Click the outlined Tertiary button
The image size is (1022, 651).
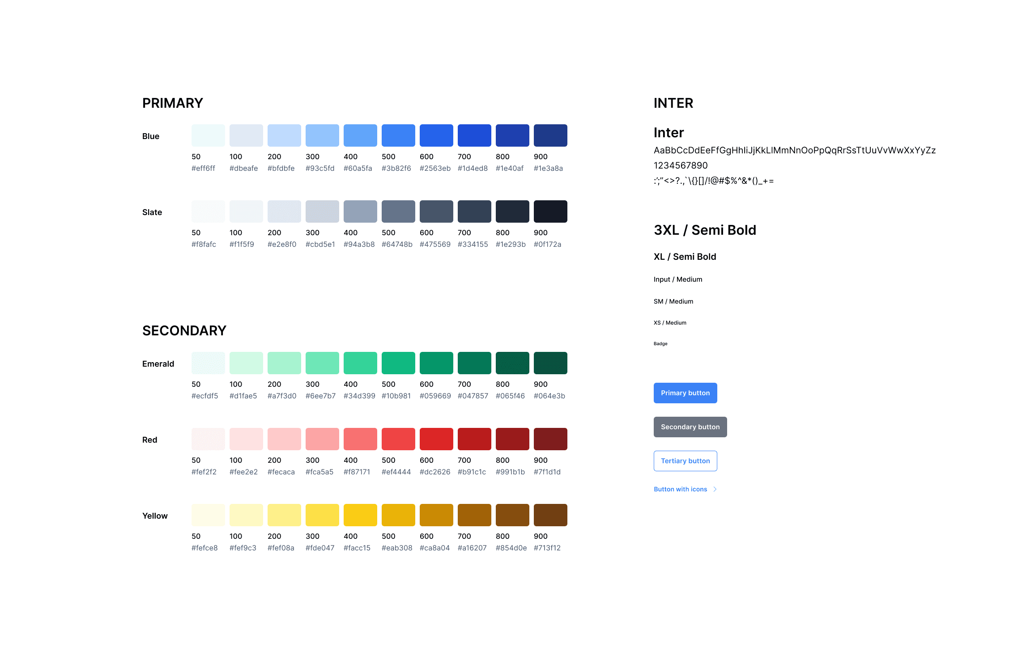685,461
